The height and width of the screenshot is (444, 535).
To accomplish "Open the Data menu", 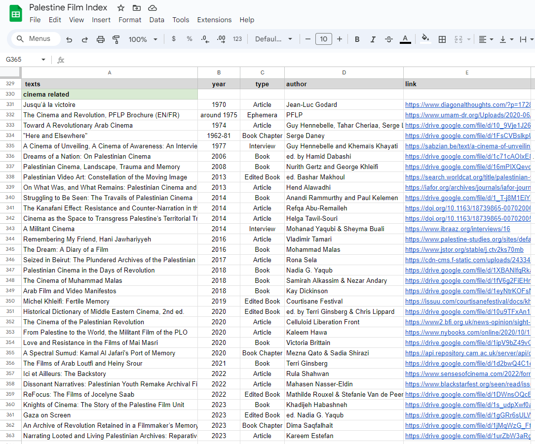I will (156, 20).
